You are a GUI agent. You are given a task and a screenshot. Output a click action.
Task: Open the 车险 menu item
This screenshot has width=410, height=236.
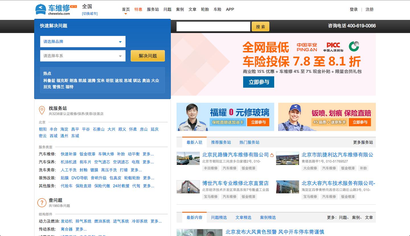click(x=218, y=9)
